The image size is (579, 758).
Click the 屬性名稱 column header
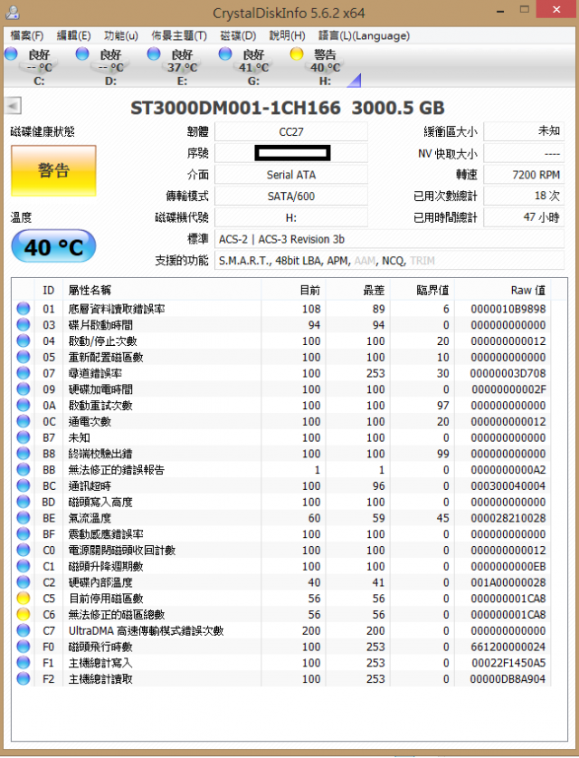(x=162, y=290)
